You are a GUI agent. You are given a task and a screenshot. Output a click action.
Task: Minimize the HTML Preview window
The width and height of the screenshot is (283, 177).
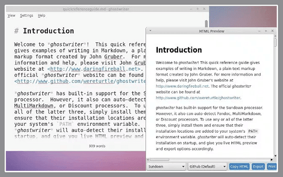[x=259, y=31]
